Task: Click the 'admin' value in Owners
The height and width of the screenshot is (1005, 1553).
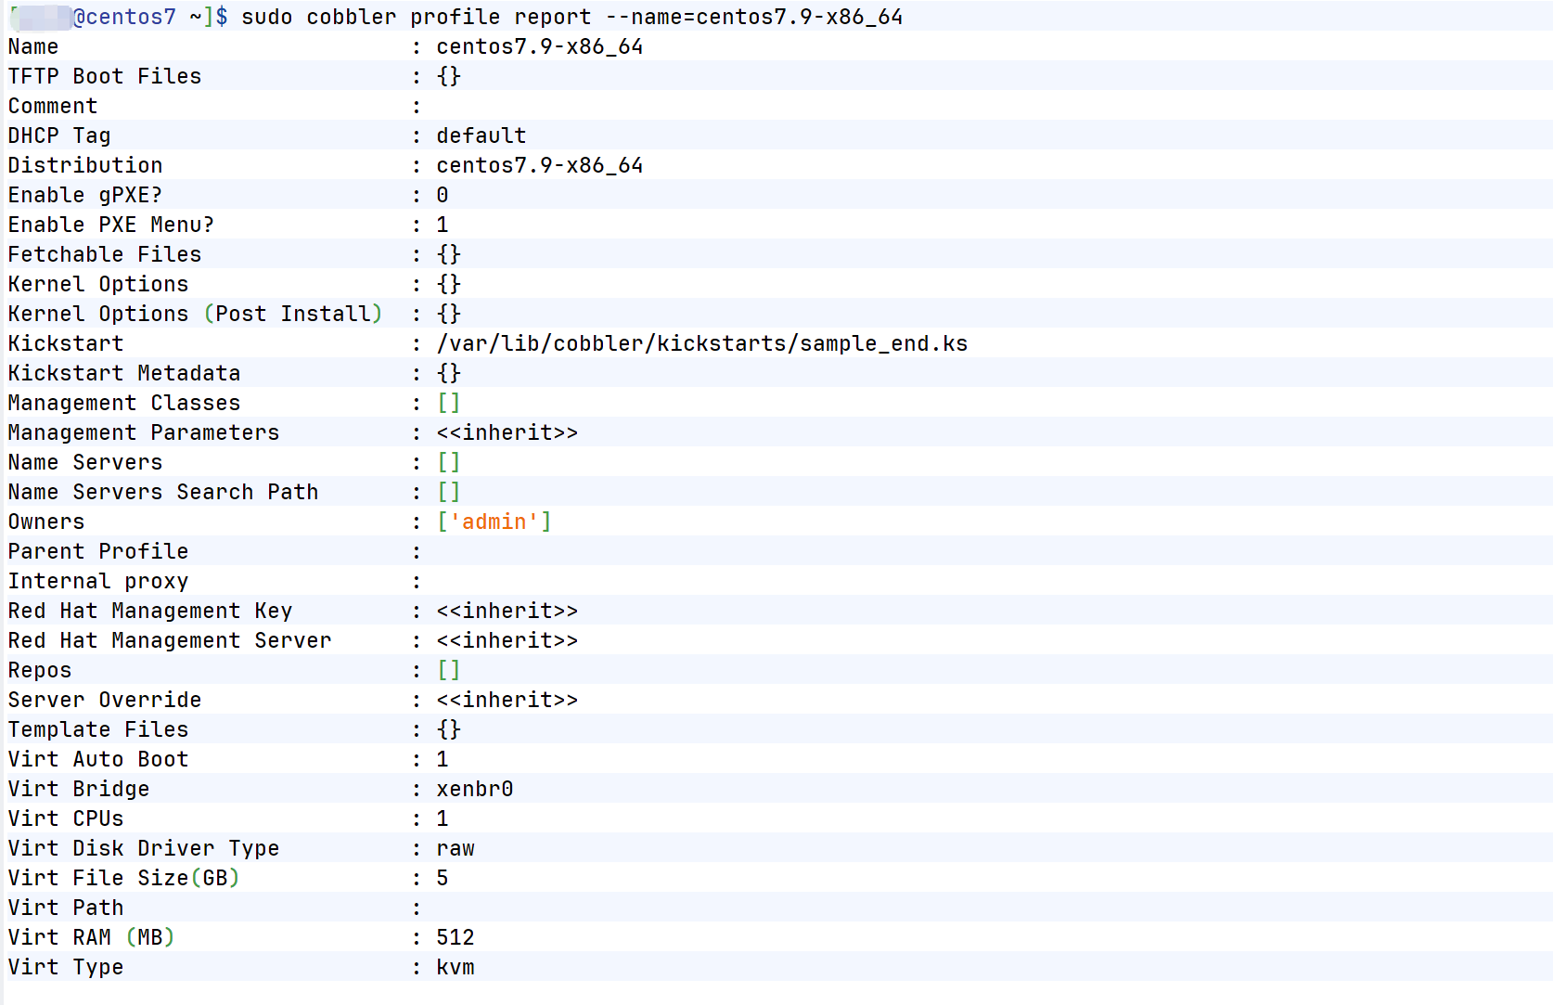Action: tap(494, 522)
